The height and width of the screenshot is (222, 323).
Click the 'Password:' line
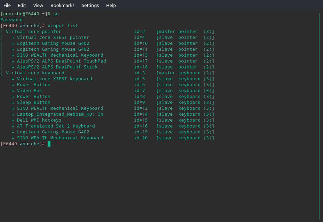click(x=13, y=20)
